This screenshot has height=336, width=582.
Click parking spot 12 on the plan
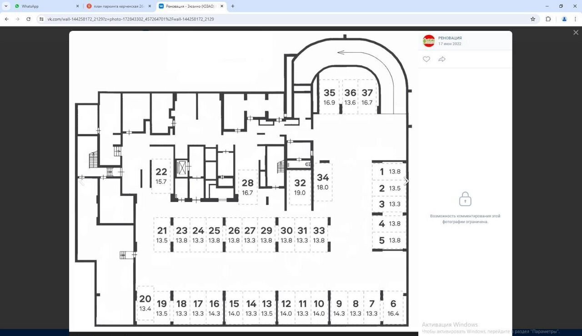286,308
